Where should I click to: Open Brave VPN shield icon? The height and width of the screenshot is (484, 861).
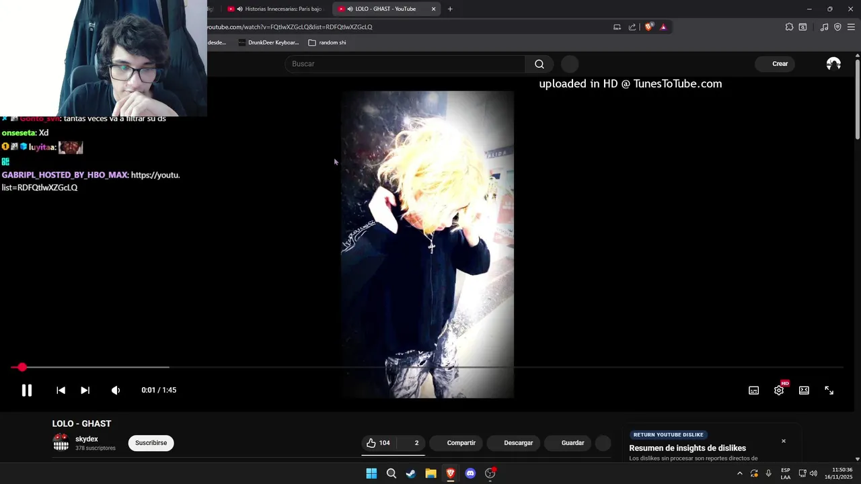[x=837, y=27]
